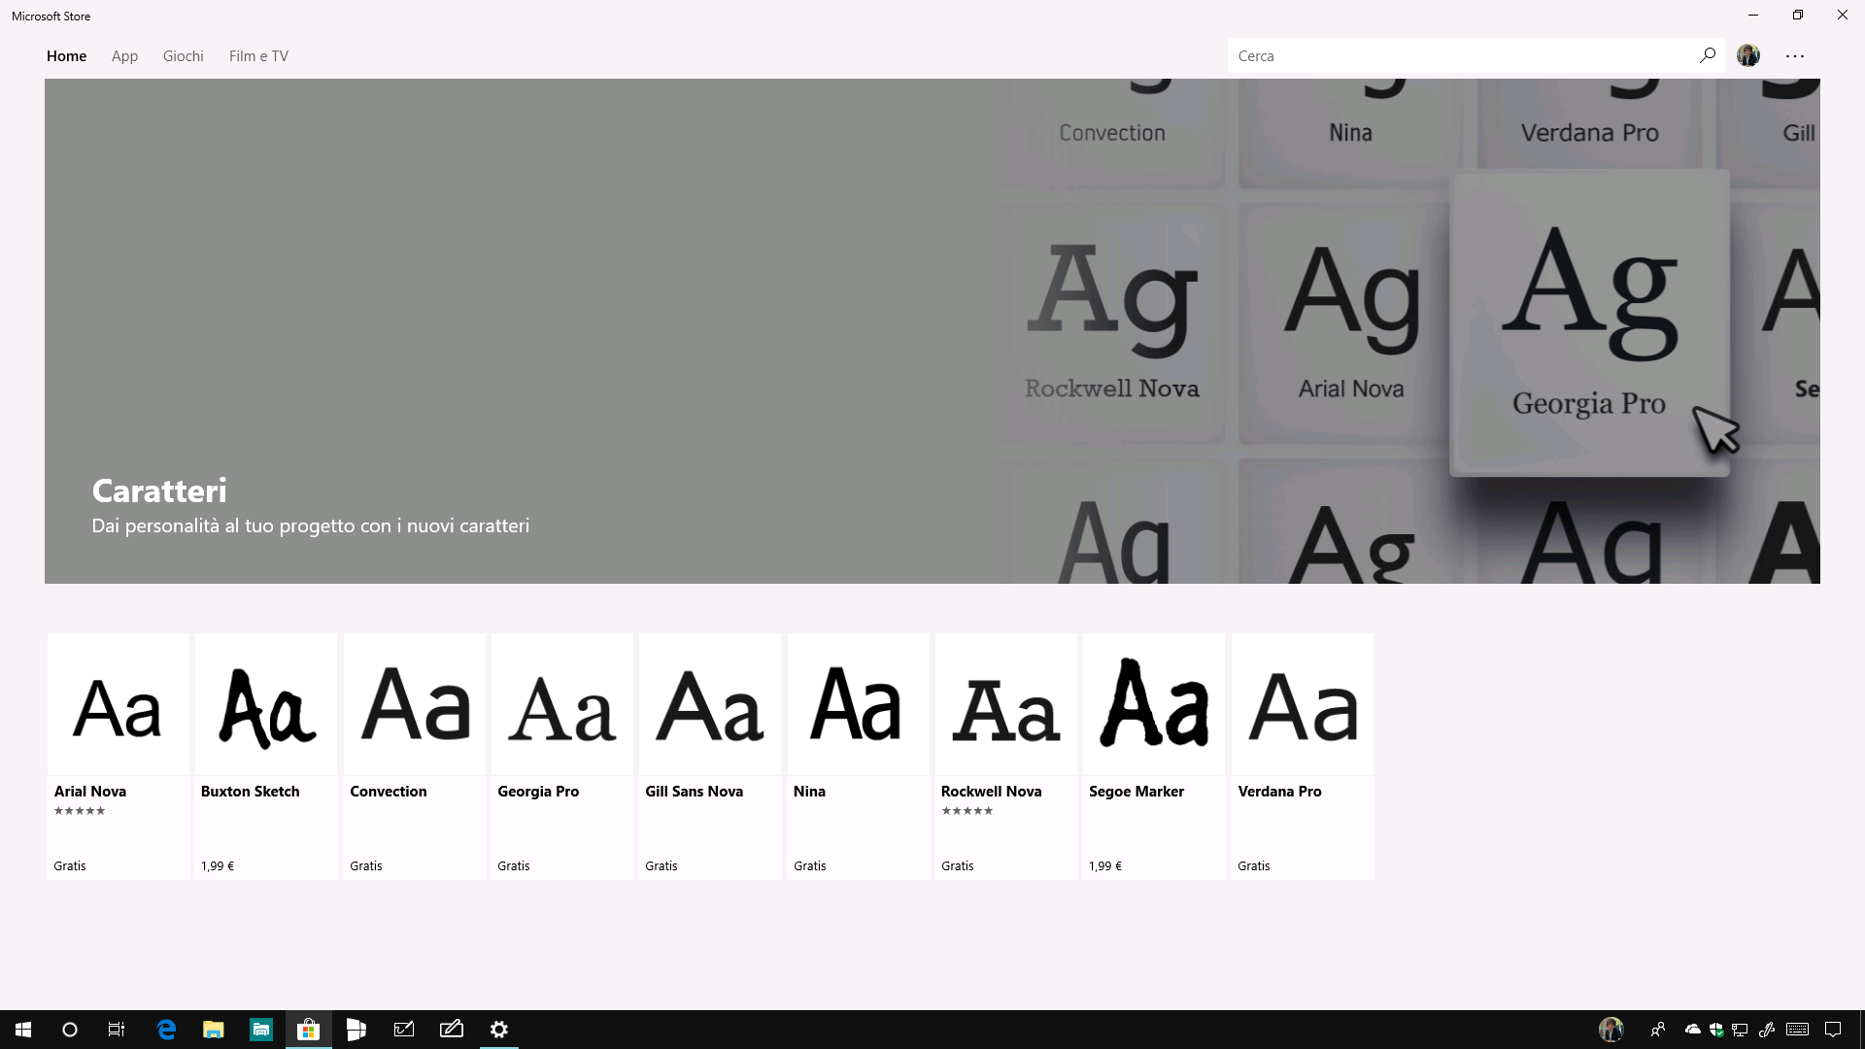
Task: Click Gratis under Convection
Action: pyautogui.click(x=366, y=865)
